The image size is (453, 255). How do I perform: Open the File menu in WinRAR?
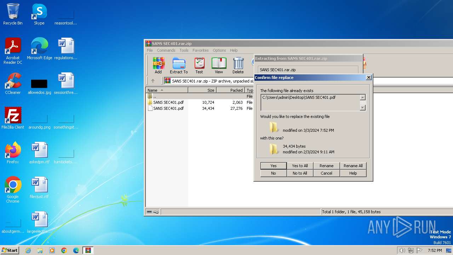[150, 50]
